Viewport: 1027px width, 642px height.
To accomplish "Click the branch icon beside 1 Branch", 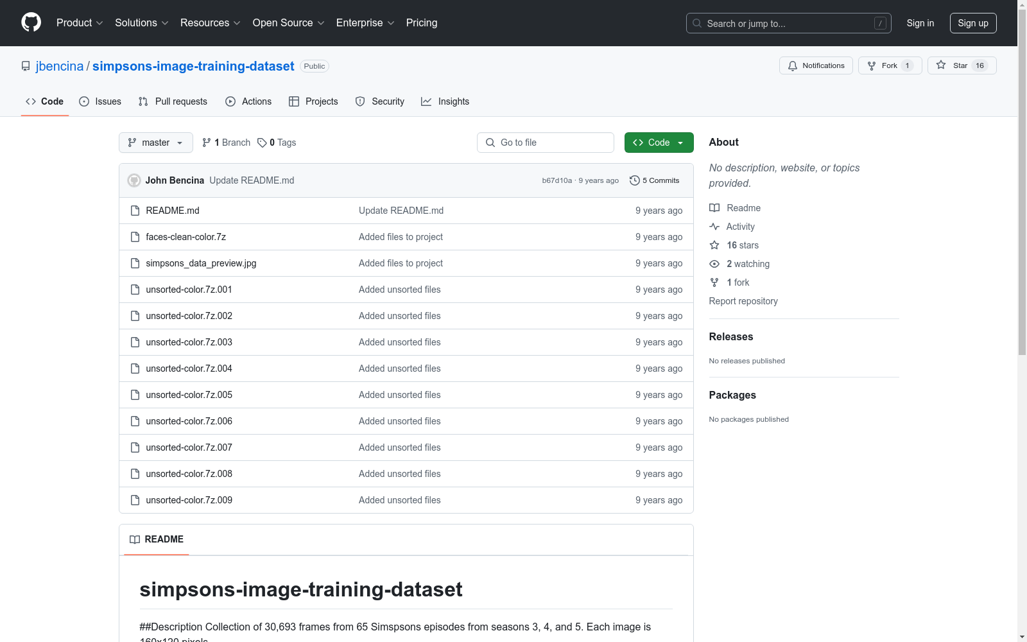I will tap(207, 143).
